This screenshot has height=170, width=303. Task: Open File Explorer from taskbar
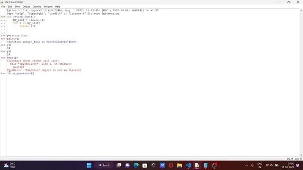pos(179,165)
